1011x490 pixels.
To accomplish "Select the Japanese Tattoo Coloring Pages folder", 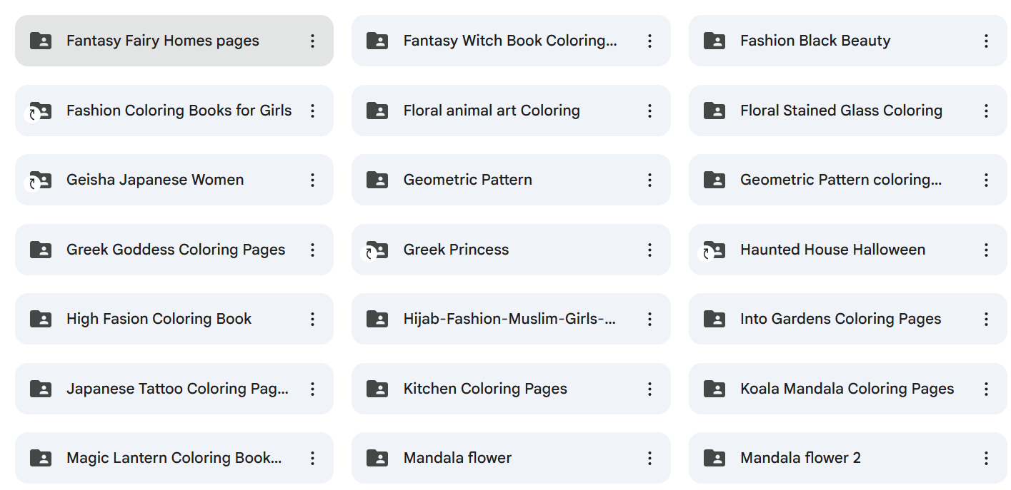I will pos(177,389).
